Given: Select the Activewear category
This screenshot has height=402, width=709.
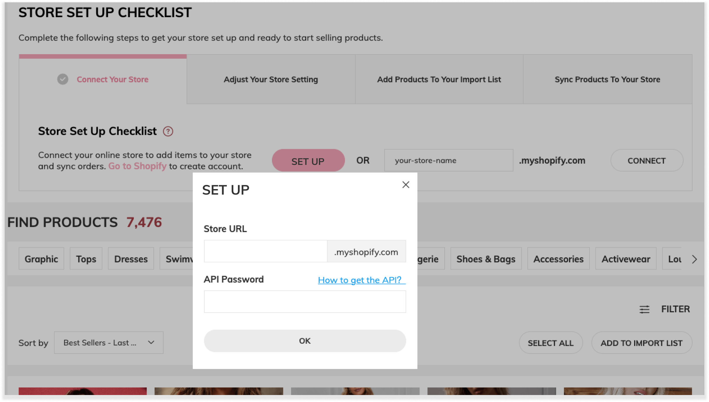Looking at the screenshot, I should click(626, 259).
